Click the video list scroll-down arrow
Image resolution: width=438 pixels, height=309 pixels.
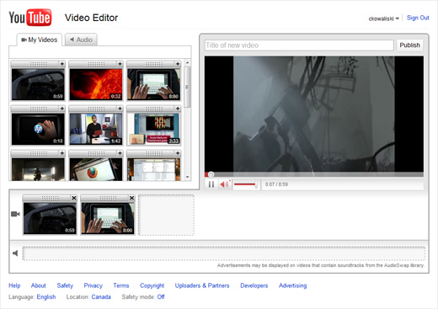tap(188, 177)
